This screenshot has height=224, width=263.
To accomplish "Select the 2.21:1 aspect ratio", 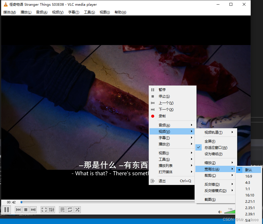I will pos(249,202).
